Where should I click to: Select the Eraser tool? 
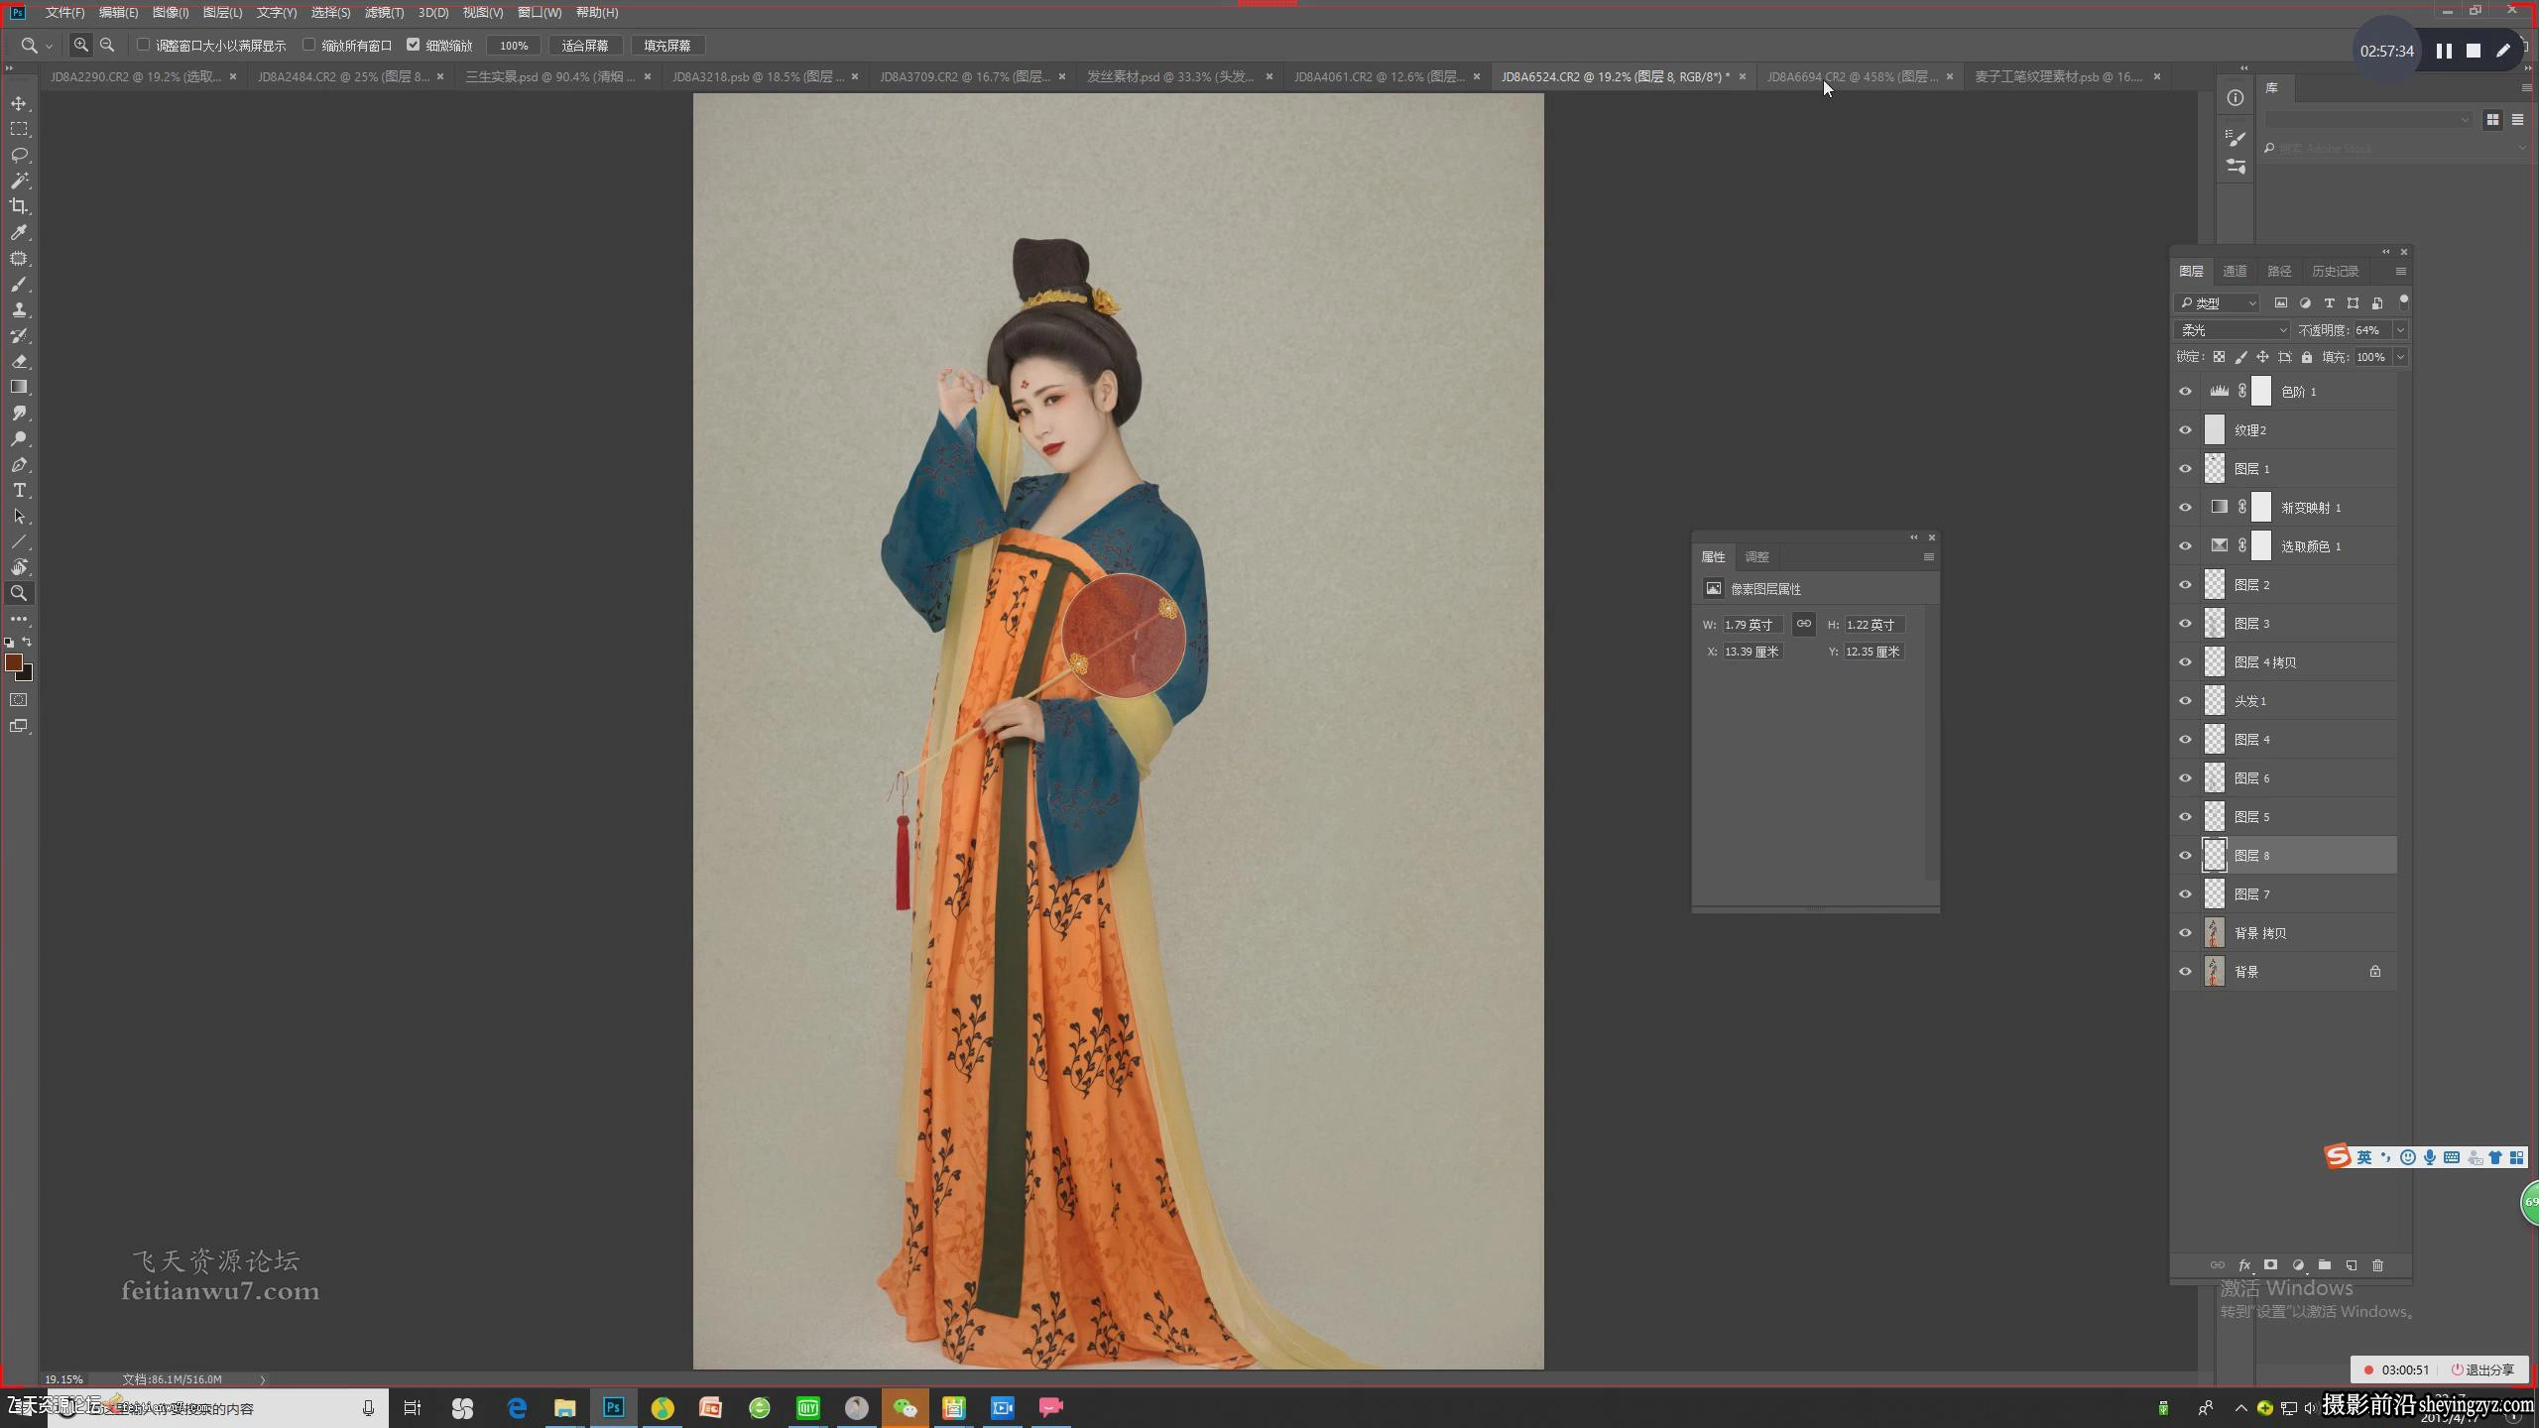[x=19, y=362]
